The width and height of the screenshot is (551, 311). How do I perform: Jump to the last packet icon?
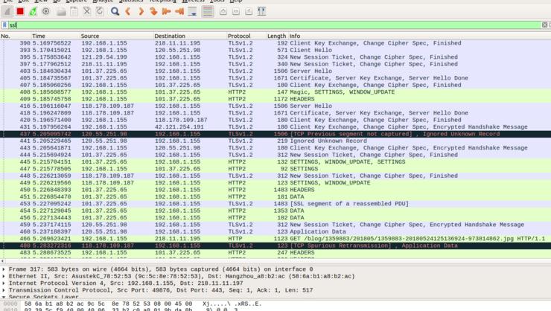point(179,12)
